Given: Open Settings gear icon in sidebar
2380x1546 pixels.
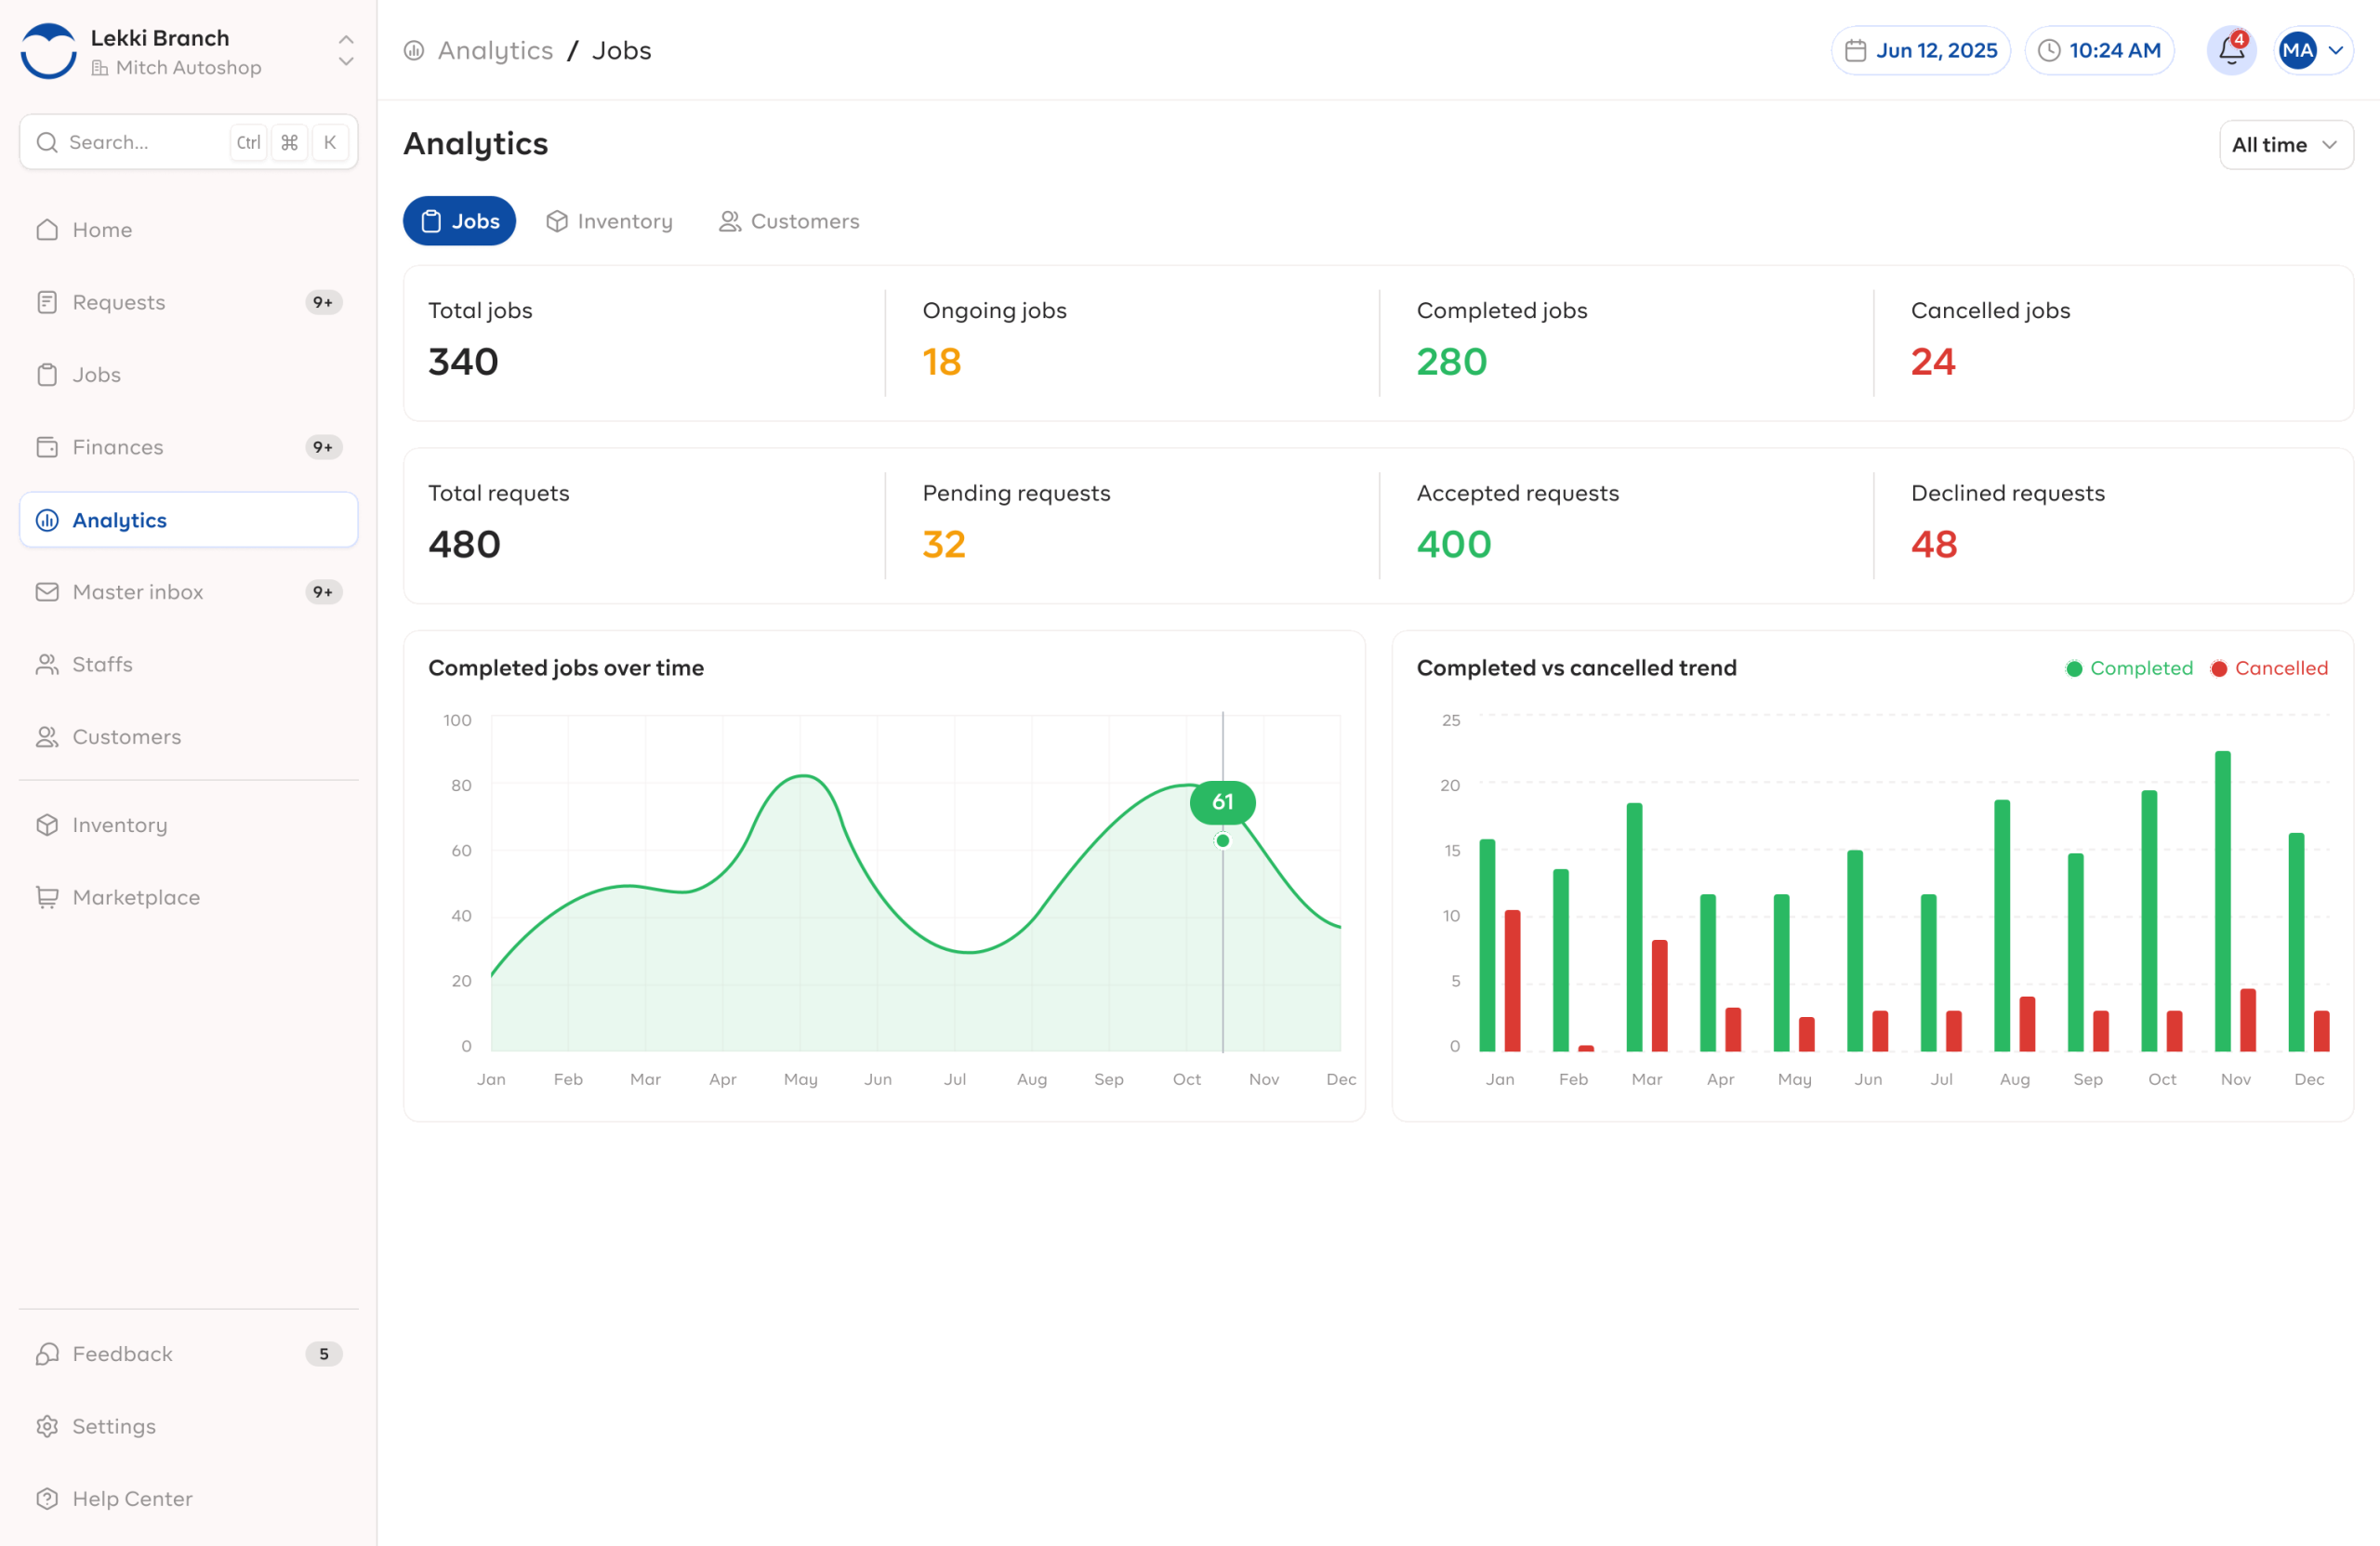Looking at the screenshot, I should (x=47, y=1426).
